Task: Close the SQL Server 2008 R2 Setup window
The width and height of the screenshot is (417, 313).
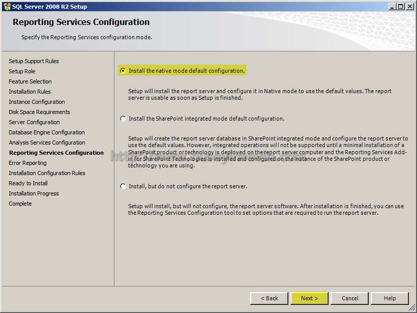Action: coord(409,7)
